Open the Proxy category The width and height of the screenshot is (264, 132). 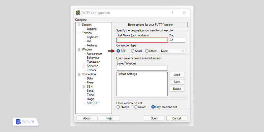(x=90, y=82)
